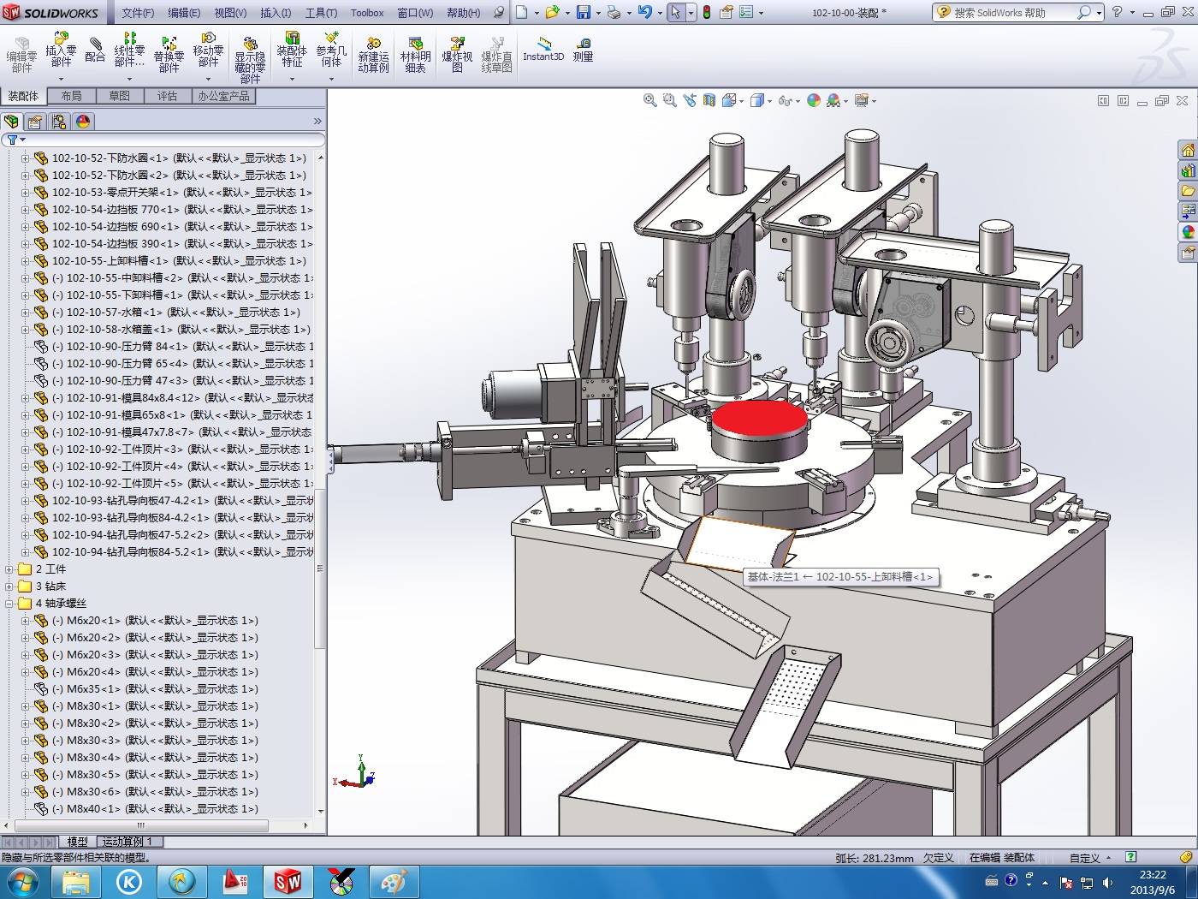Expand the 2 工件 folder in tree
The height and width of the screenshot is (899, 1198).
click(10, 569)
